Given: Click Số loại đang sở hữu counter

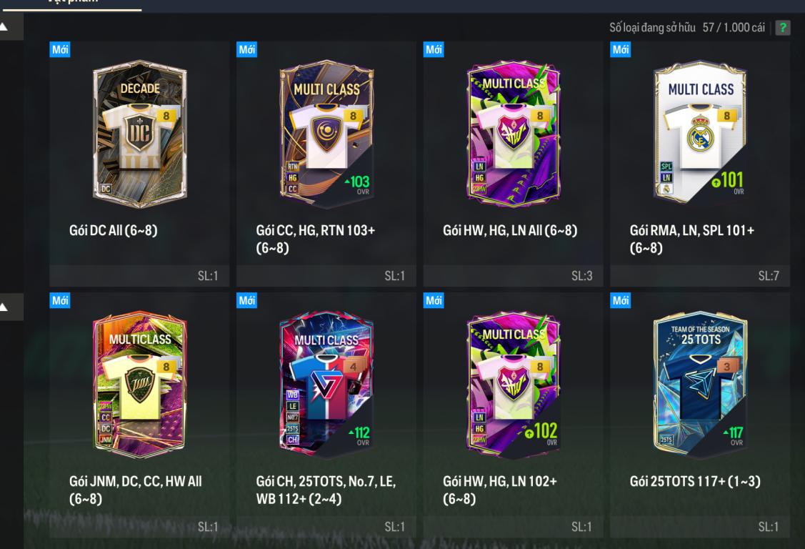Looking at the screenshot, I should [x=687, y=28].
